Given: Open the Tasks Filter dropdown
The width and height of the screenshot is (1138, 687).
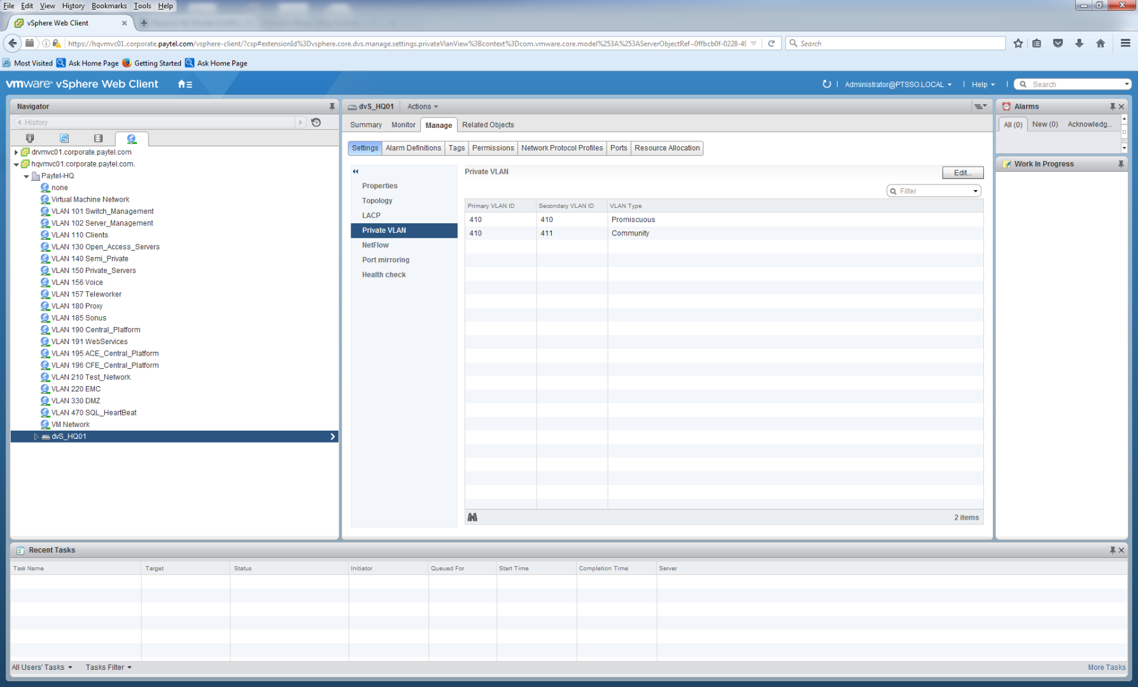Looking at the screenshot, I should (108, 667).
